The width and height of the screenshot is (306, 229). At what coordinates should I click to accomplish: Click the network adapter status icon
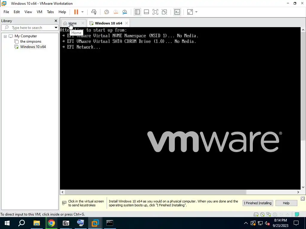[269, 215]
